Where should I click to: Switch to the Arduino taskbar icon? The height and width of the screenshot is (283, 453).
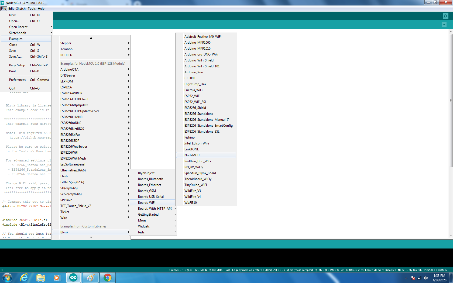tap(73, 278)
